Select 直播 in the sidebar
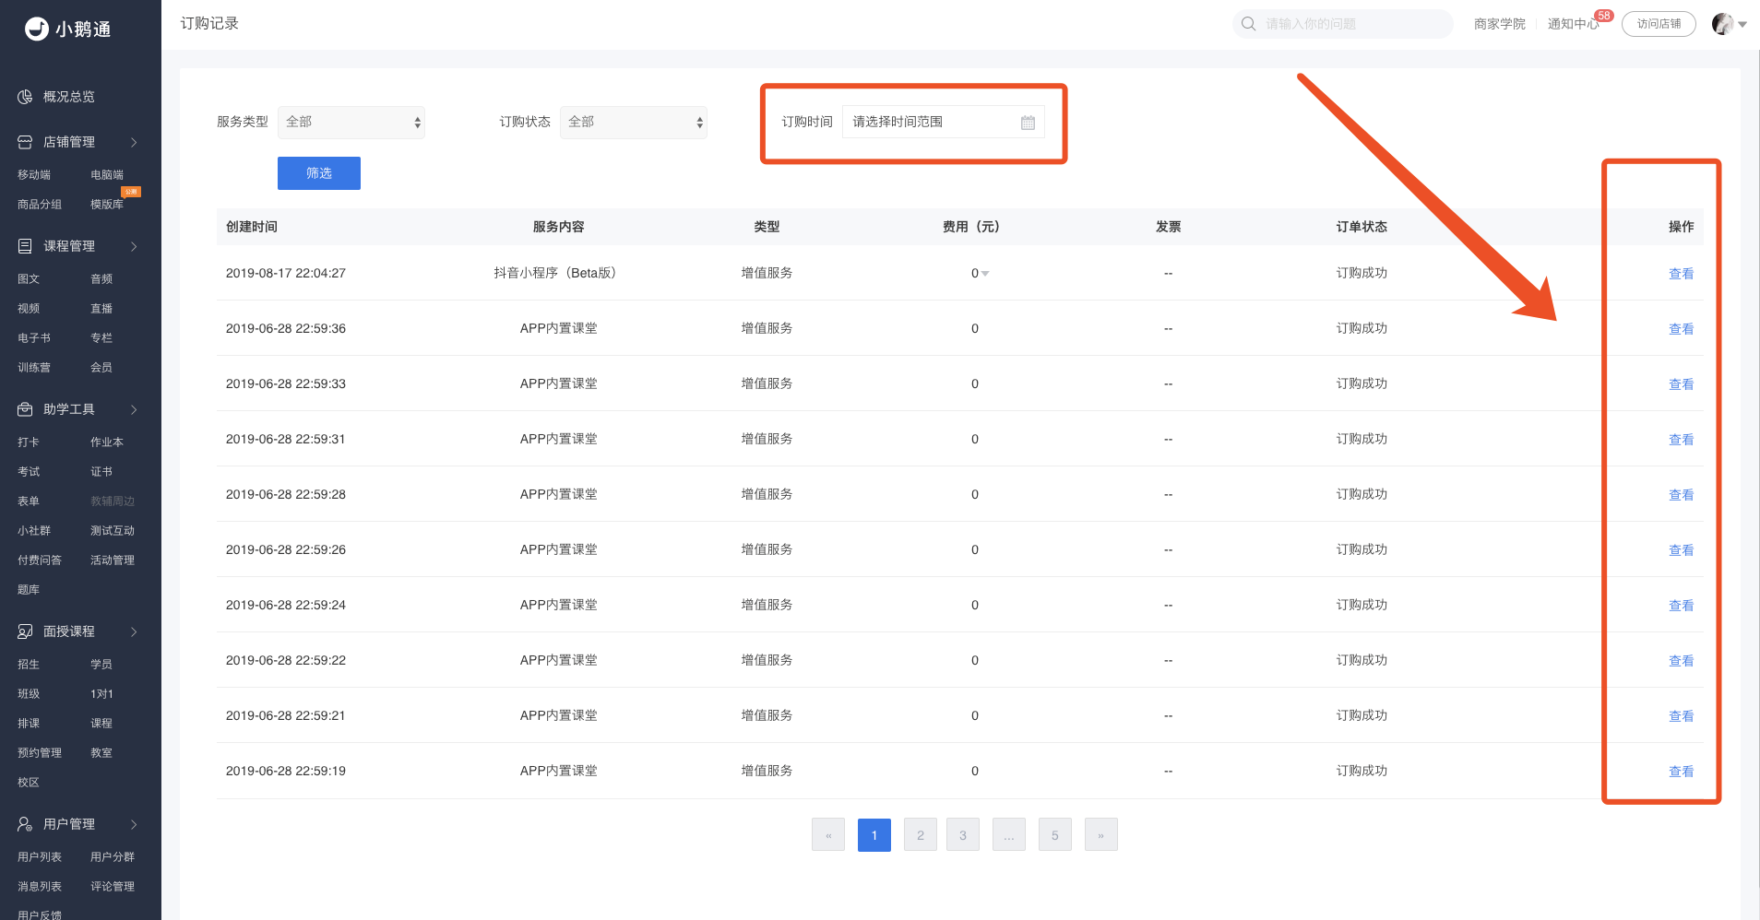The height and width of the screenshot is (920, 1760). 101,309
